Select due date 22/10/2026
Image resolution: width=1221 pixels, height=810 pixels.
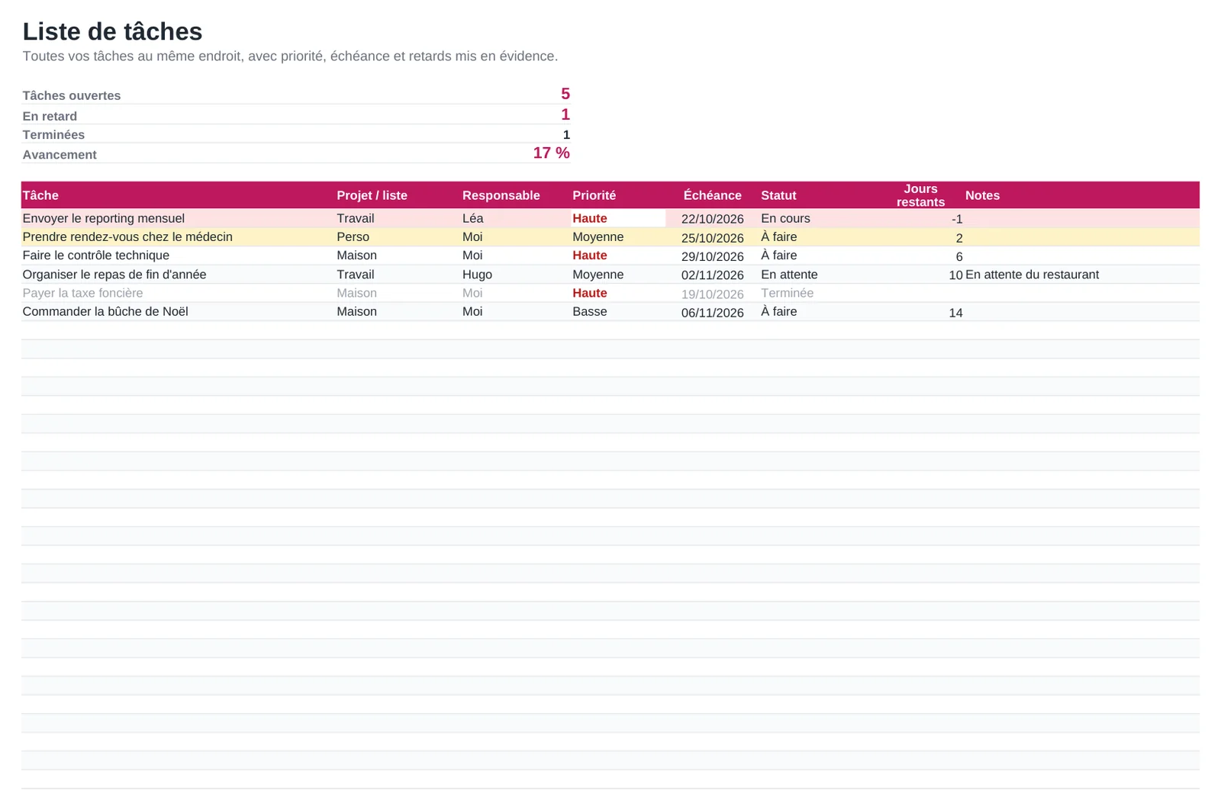tap(712, 219)
